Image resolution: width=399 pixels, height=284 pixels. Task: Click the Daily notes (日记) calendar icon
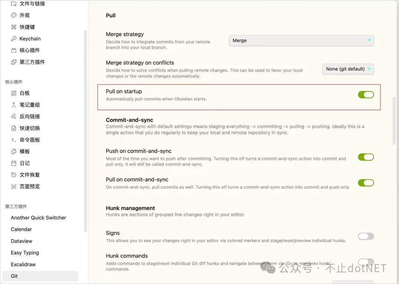coord(14,163)
